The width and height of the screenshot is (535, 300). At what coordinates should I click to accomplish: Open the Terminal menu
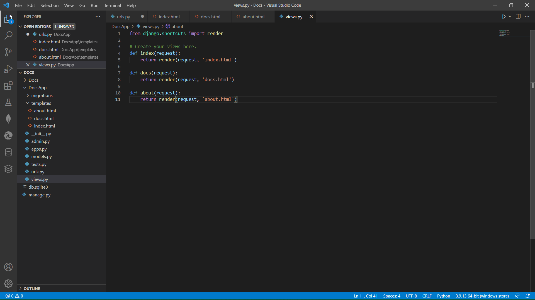pyautogui.click(x=112, y=5)
